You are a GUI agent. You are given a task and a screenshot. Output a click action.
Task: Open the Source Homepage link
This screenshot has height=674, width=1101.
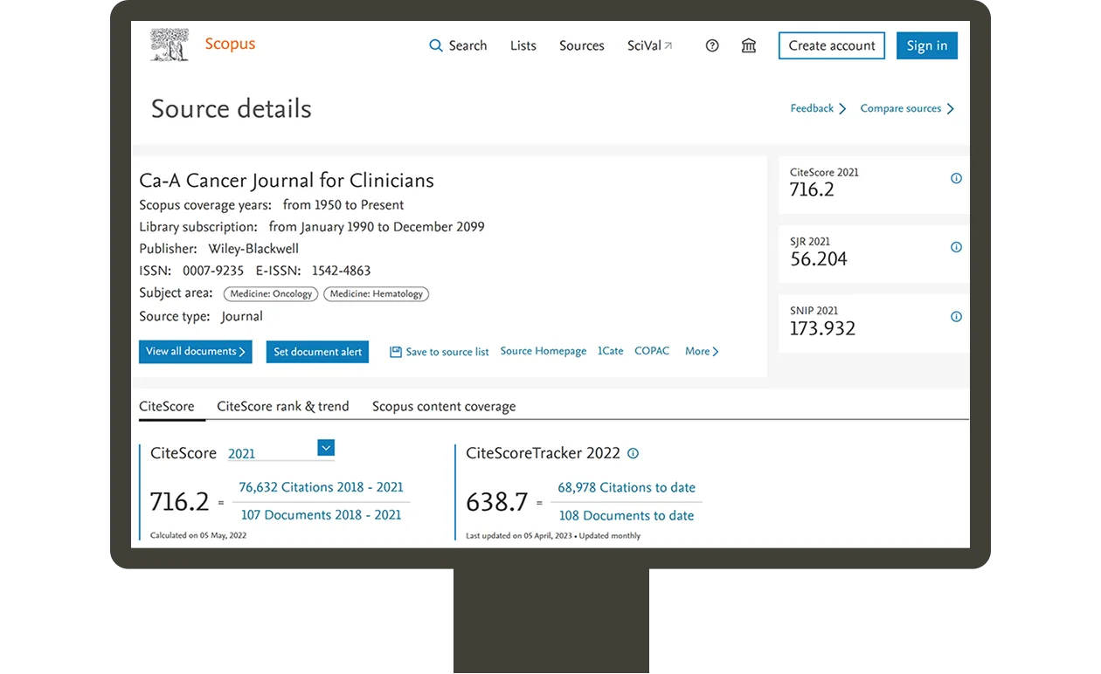pyautogui.click(x=543, y=350)
